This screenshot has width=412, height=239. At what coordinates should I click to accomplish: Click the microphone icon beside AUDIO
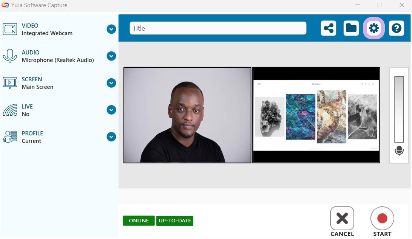point(10,56)
